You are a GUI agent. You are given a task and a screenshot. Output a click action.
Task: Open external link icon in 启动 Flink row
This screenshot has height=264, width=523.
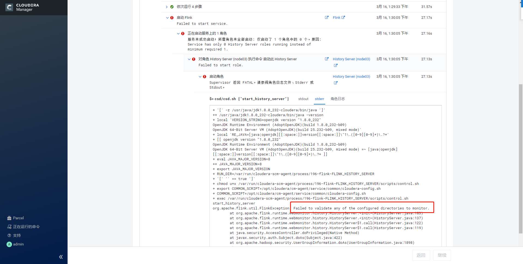[x=327, y=17]
